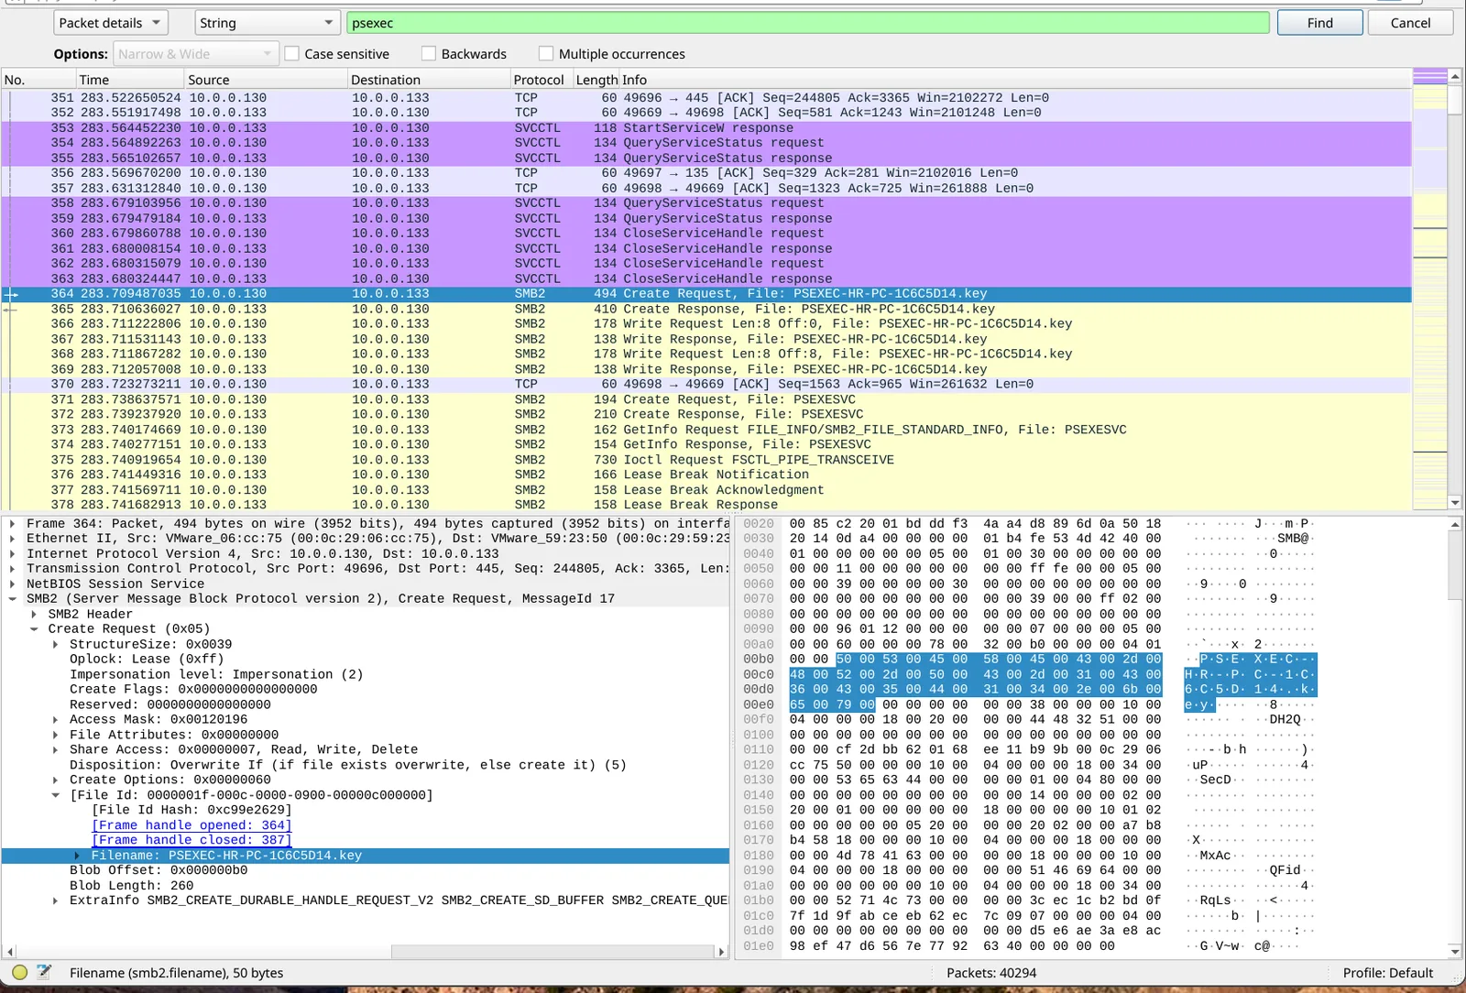Sort by the Info column header

click(x=1015, y=80)
